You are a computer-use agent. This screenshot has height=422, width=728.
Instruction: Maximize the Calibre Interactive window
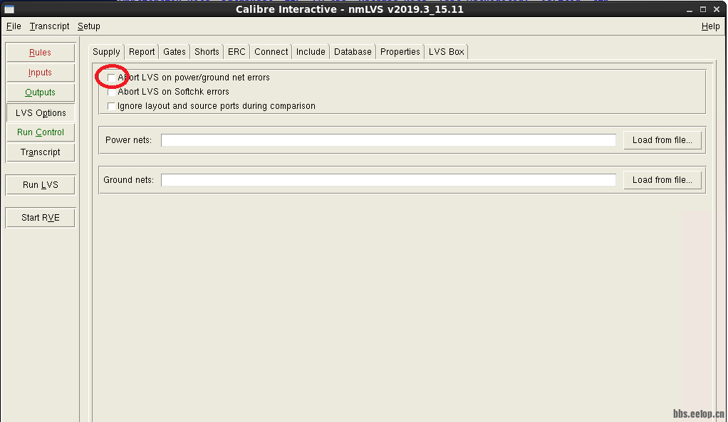[703, 9]
